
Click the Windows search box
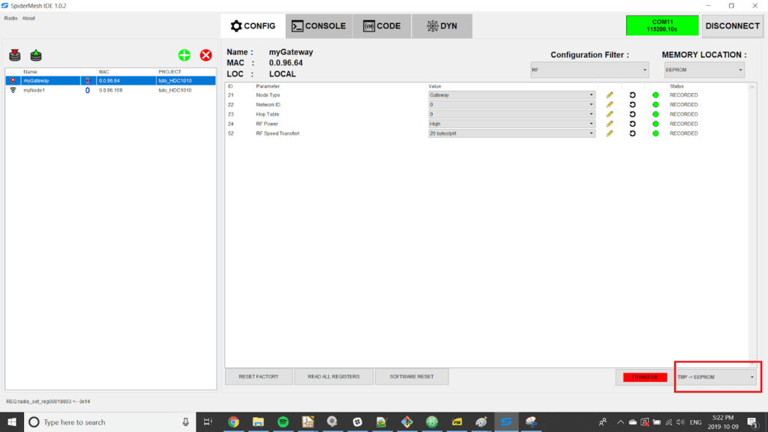(x=109, y=421)
